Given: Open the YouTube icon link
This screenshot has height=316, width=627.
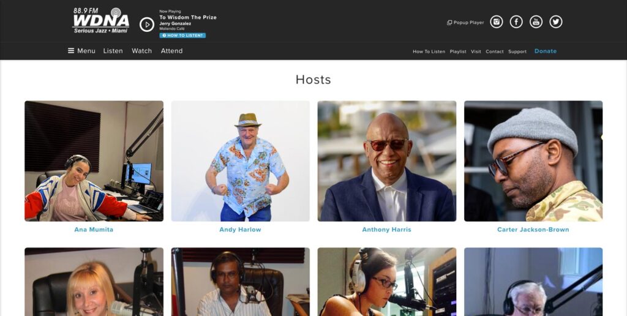Looking at the screenshot, I should [x=536, y=22].
